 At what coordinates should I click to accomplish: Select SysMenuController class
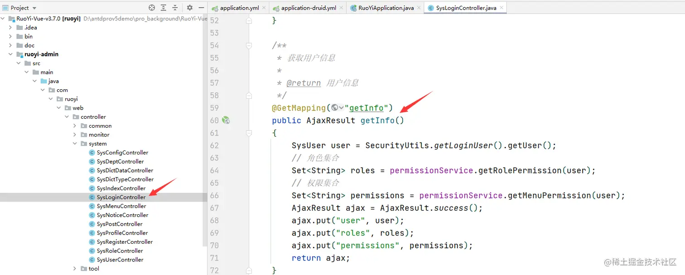coord(121,206)
